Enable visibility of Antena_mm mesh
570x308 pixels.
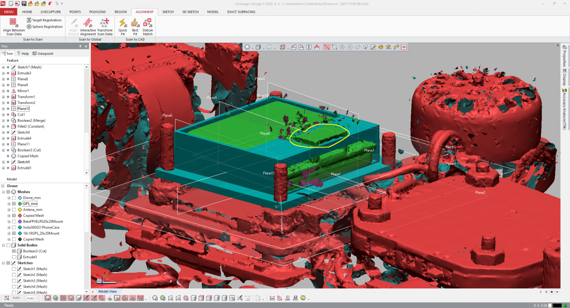14,209
